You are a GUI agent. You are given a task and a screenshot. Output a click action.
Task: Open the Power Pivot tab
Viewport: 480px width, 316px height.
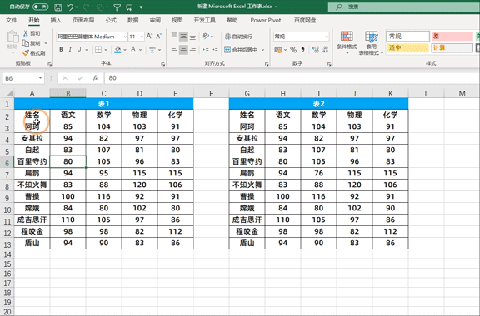pos(265,20)
